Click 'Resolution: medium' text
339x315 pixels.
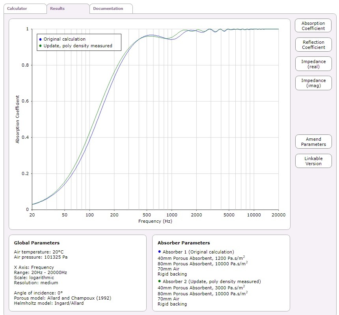(x=36, y=283)
